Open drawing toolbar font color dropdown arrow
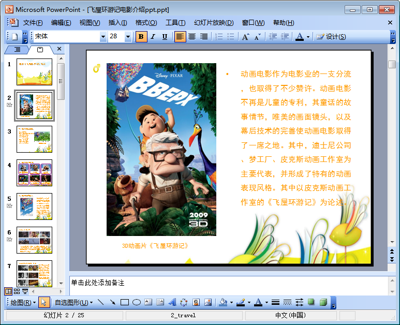400x325 pixels. tap(267, 303)
